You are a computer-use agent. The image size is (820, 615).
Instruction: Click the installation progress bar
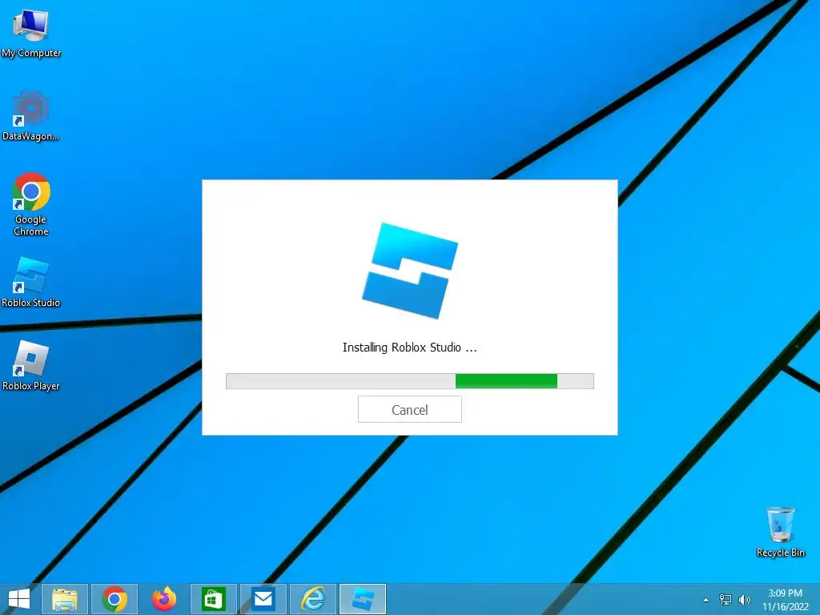409,380
